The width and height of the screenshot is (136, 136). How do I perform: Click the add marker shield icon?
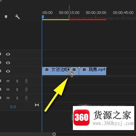click(x=6, y=17)
